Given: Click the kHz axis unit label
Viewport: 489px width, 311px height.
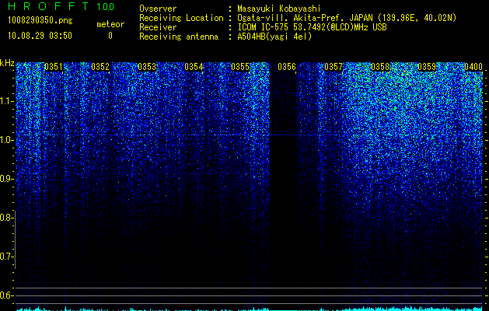Looking at the screenshot, I should click(x=7, y=63).
